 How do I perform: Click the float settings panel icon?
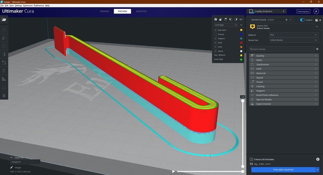tap(317, 20)
